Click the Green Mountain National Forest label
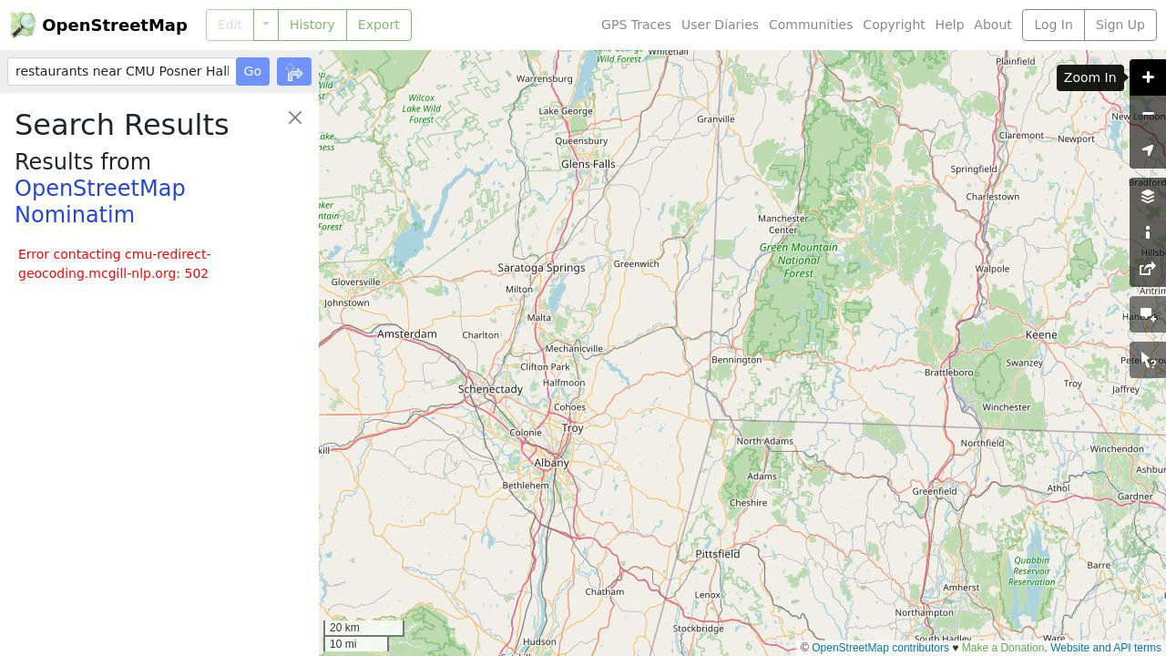The height and width of the screenshot is (656, 1166). (799, 260)
